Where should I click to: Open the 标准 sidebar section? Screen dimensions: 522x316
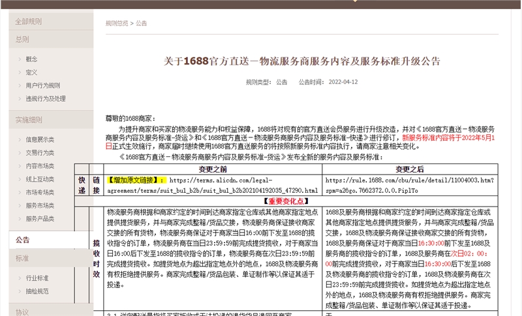pos(51,258)
